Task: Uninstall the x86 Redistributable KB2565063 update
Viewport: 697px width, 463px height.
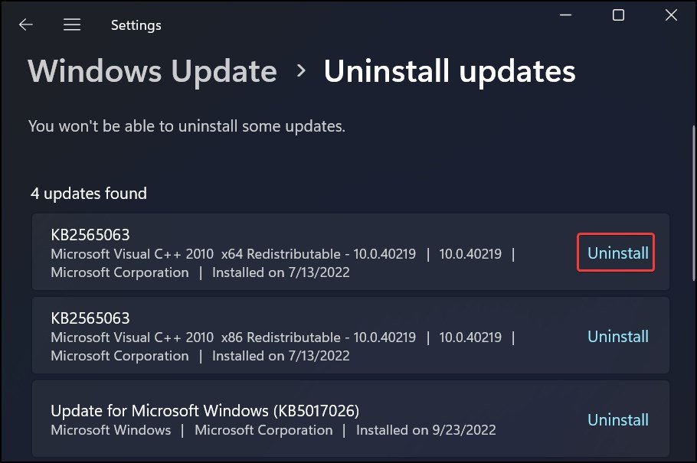Action: (x=617, y=336)
